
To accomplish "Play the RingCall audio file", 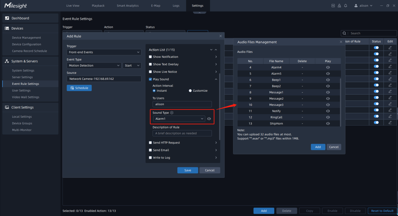I will point(328,117).
